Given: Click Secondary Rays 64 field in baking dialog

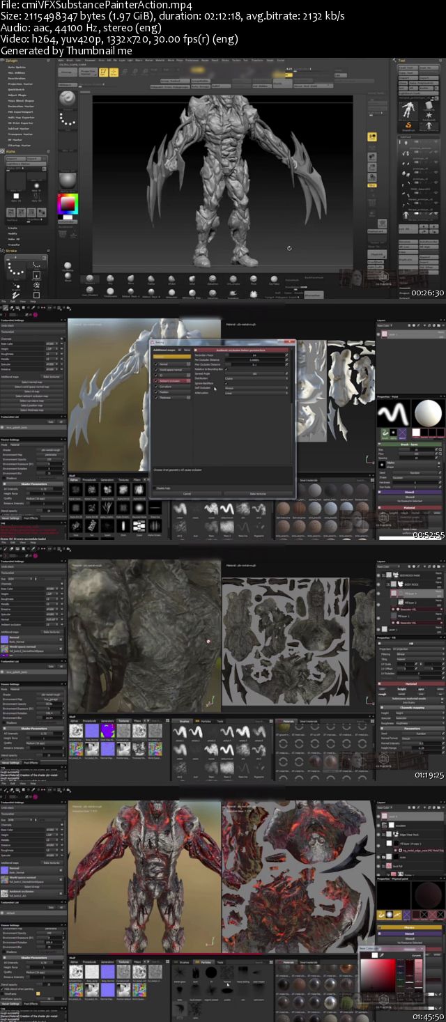Looking at the screenshot, I should click(254, 355).
